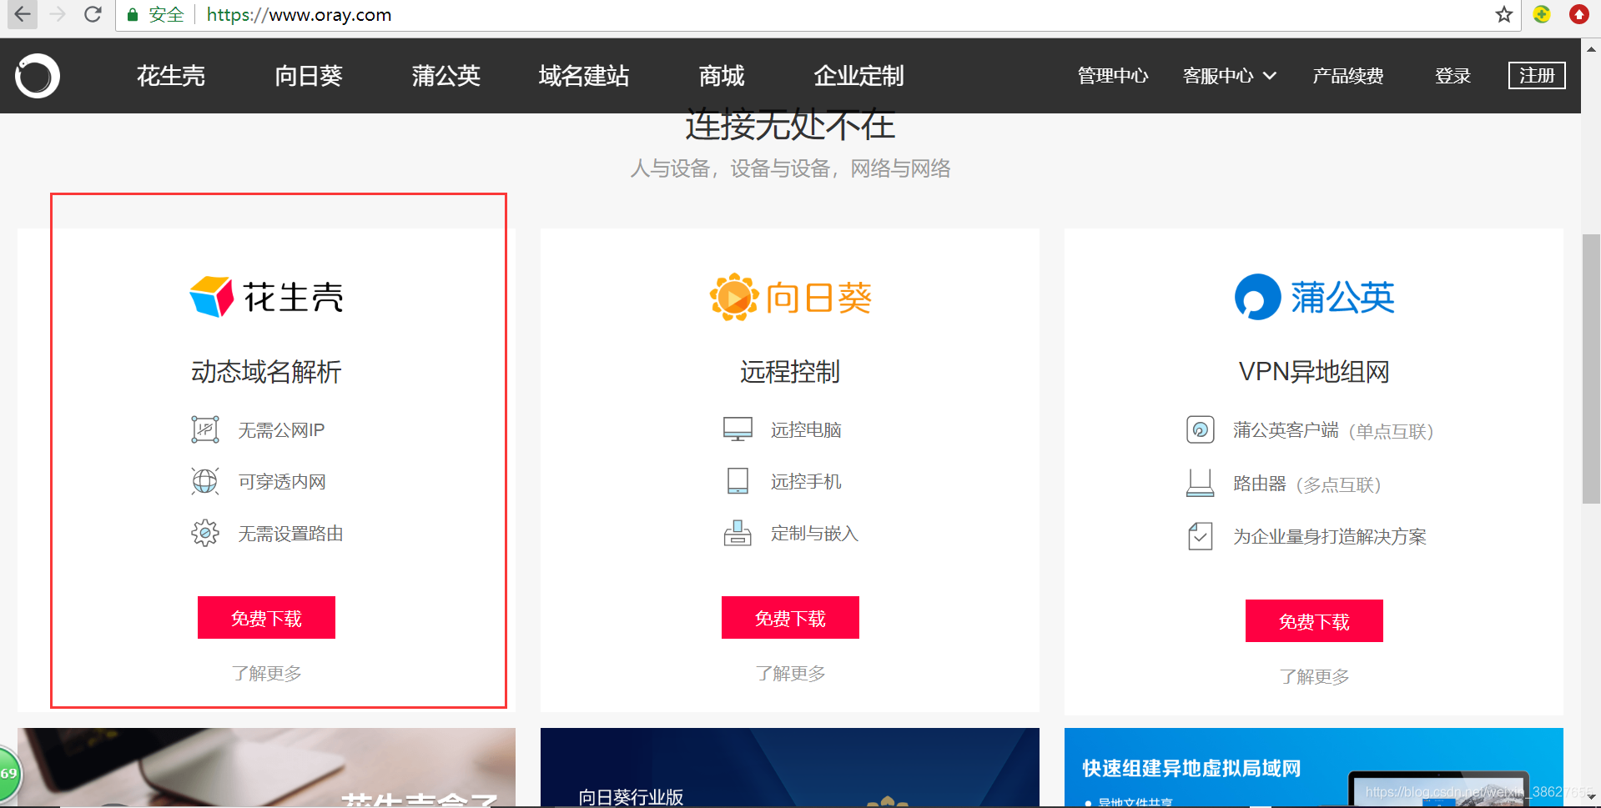Click the 注册 button
Viewport: 1601px width, 808px height.
pyautogui.click(x=1537, y=76)
